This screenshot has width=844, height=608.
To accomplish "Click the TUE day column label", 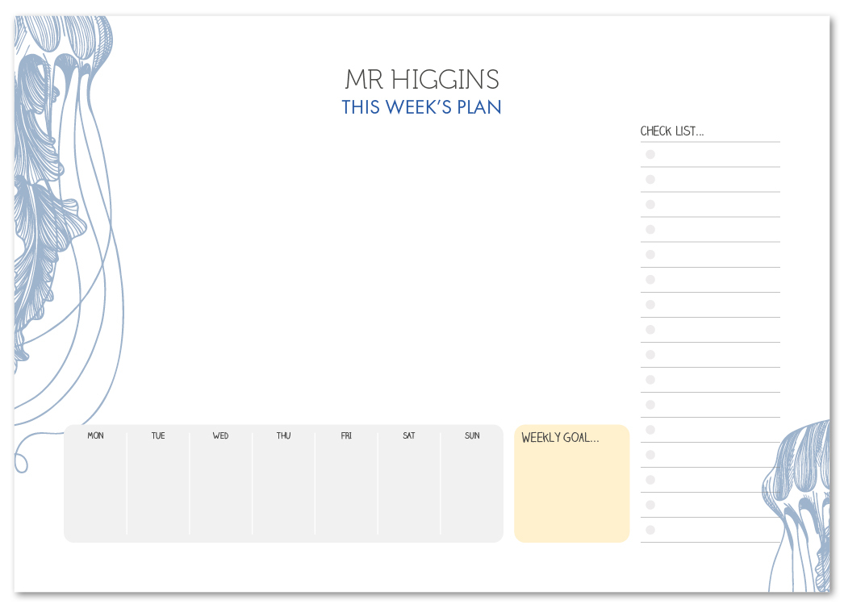I will pos(158,436).
